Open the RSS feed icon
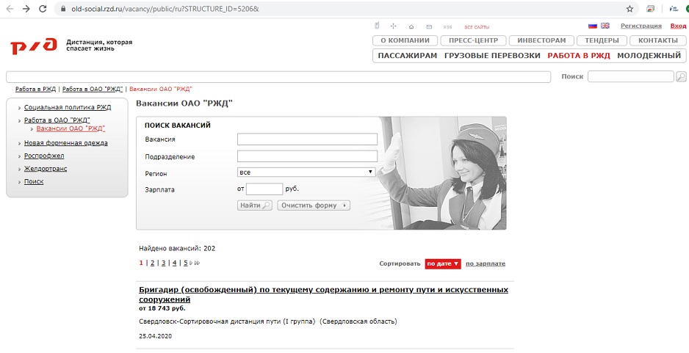 [447, 26]
